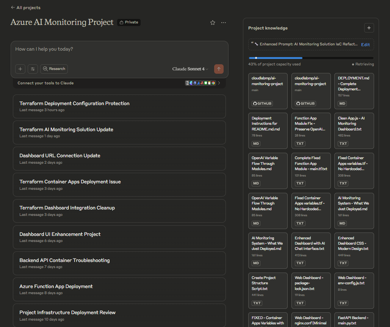
Task: Open FastAPI Backend main.py.txt card
Action: pyautogui.click(x=354, y=320)
